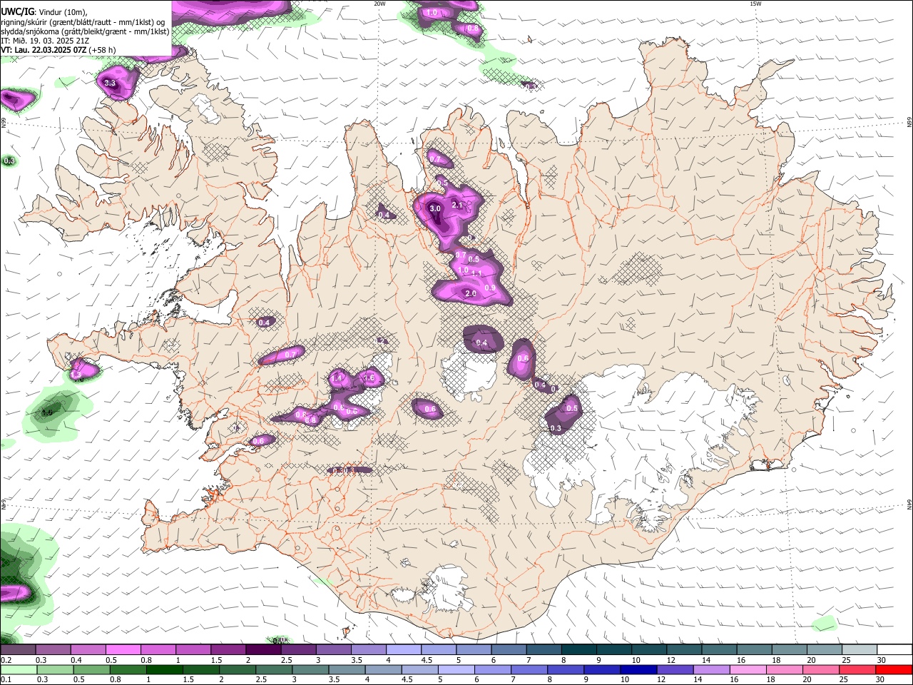Click the 'Vindur (10m),' title text
The height and width of the screenshot is (685, 913).
point(63,12)
